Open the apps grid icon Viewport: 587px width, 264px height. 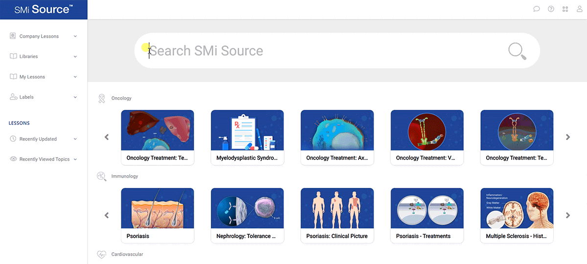(x=565, y=9)
